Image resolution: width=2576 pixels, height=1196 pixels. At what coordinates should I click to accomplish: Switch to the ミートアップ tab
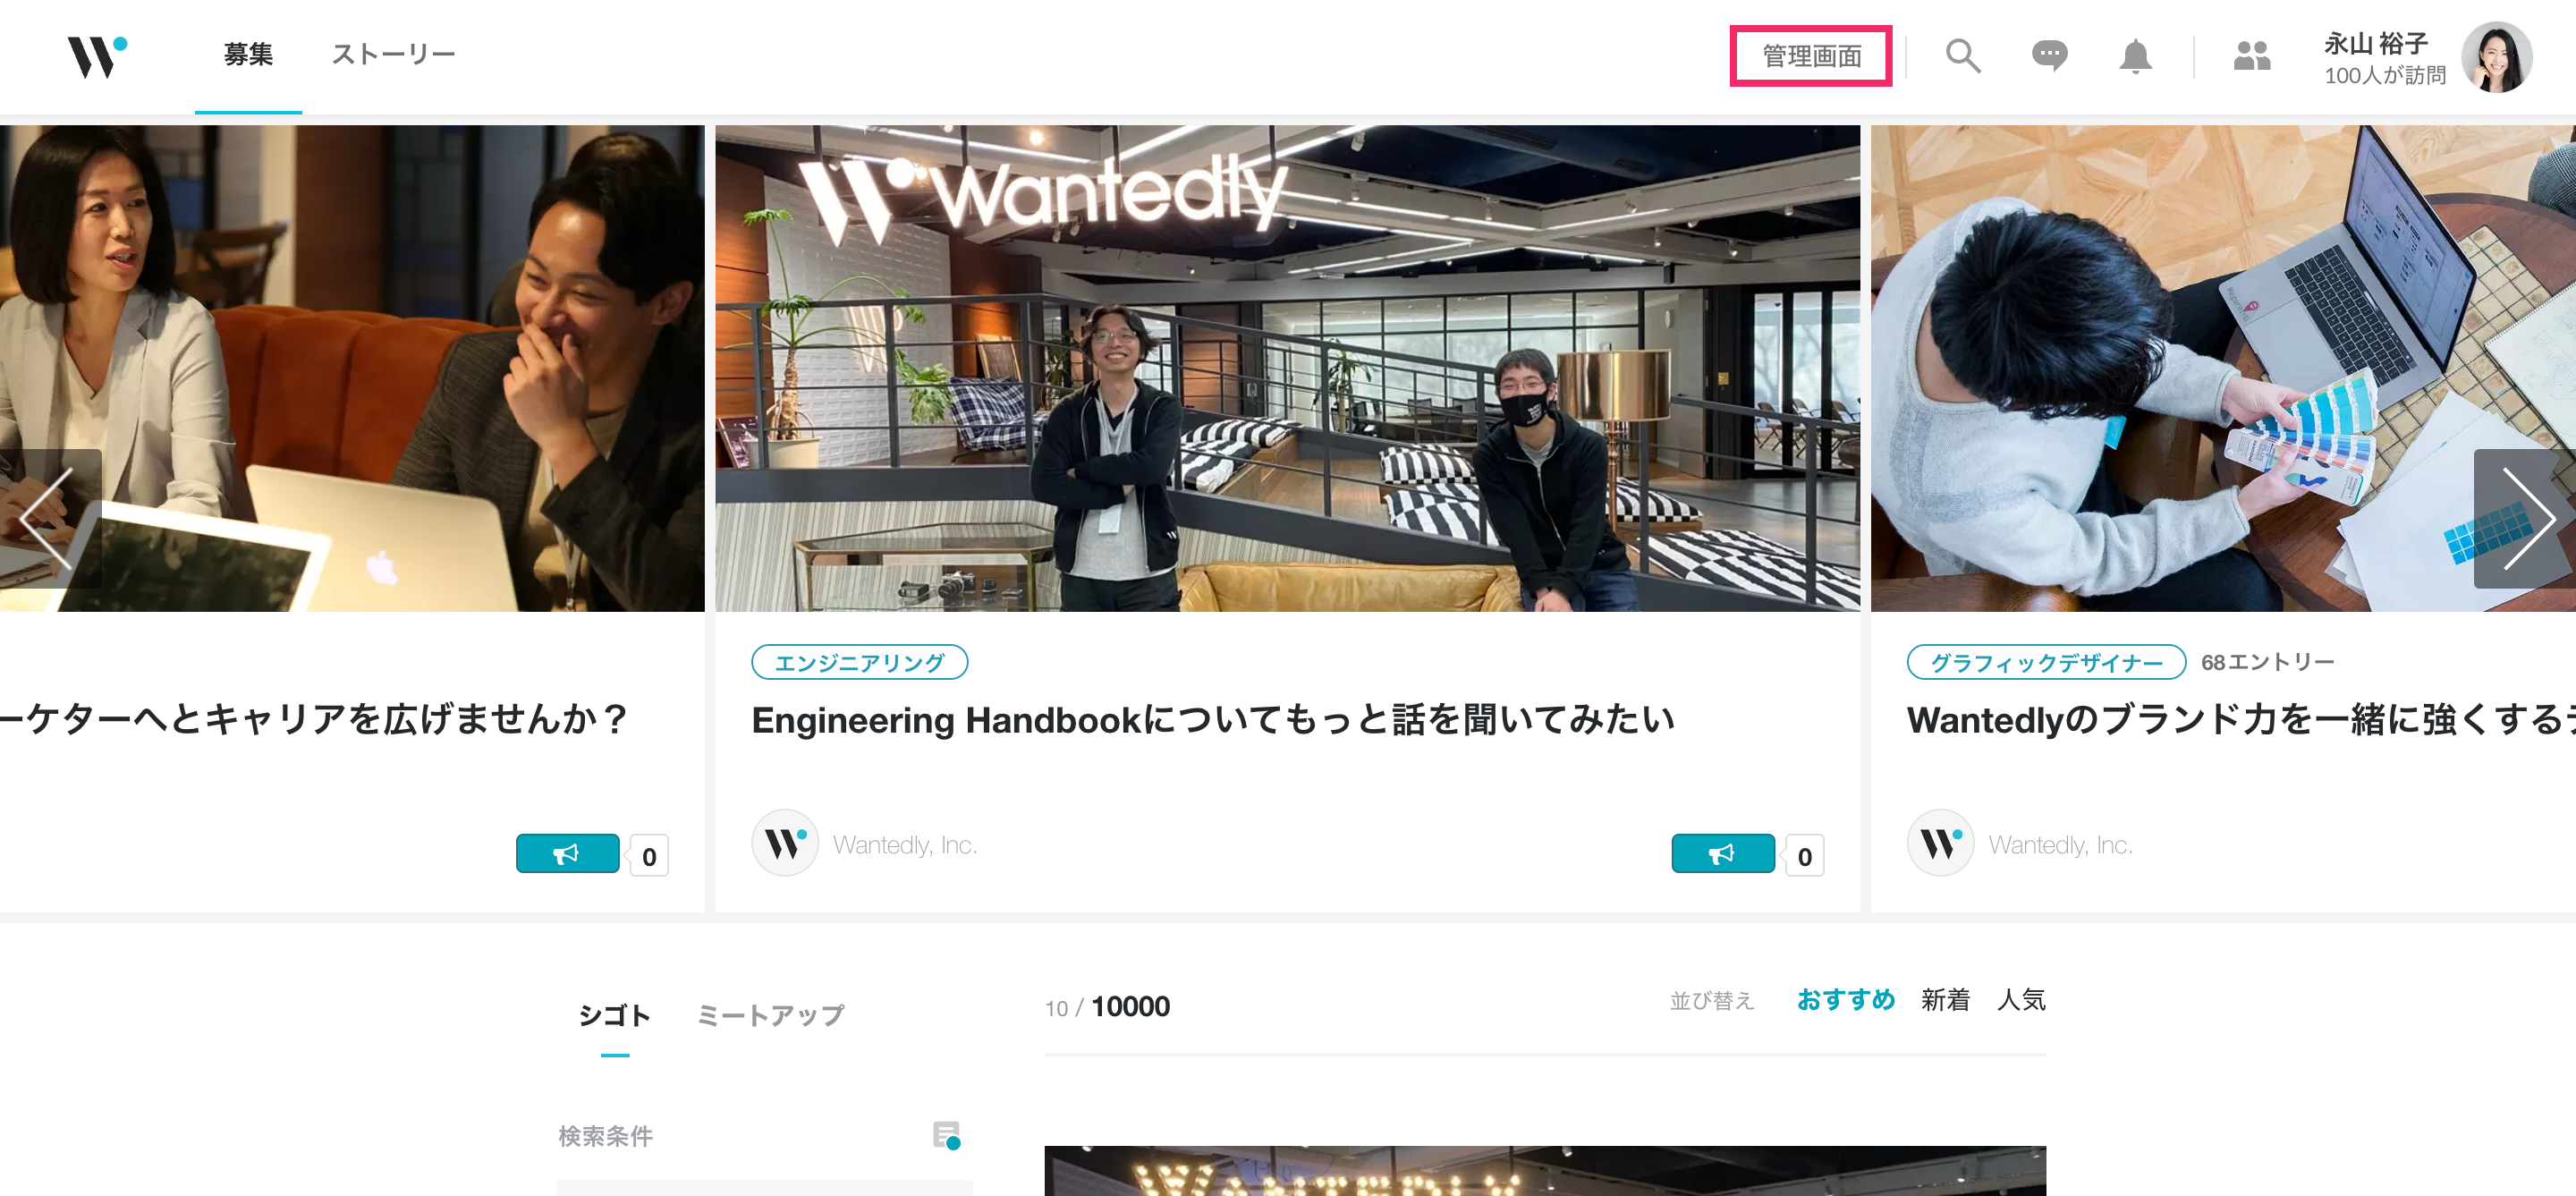(770, 1015)
